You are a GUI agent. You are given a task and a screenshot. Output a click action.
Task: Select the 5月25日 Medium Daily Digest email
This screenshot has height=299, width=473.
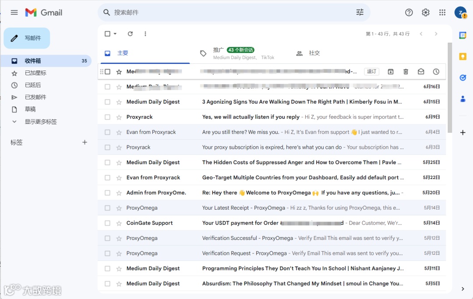pyautogui.click(x=107, y=162)
